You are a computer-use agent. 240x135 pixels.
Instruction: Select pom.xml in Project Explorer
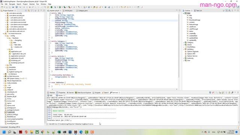coord(11,112)
